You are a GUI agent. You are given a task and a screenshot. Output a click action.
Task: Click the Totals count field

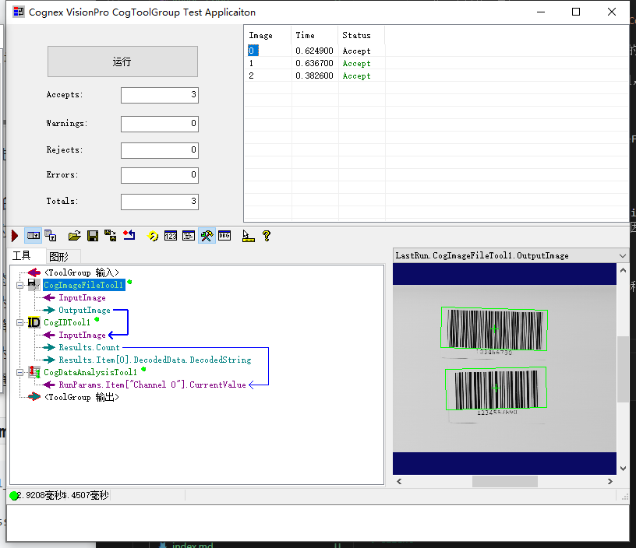[160, 202]
